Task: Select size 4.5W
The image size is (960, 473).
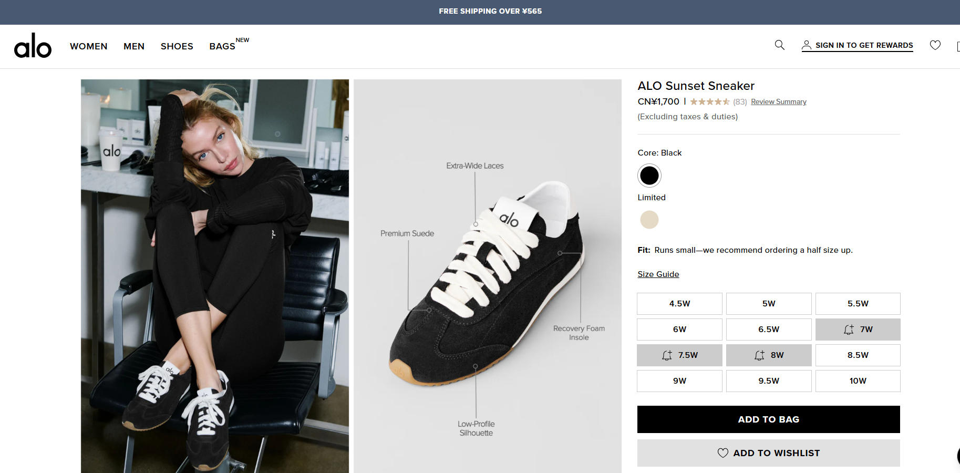Action: (679, 304)
